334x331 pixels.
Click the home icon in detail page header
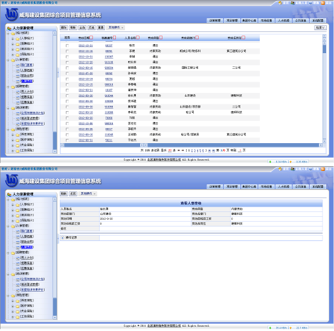280,169
